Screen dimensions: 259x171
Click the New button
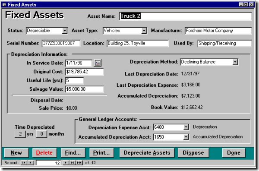tap(16, 153)
